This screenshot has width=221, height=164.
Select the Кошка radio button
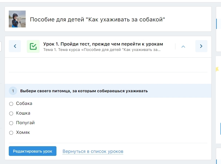[11, 113]
